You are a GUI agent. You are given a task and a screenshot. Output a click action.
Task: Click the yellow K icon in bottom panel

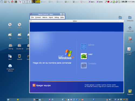18,99
